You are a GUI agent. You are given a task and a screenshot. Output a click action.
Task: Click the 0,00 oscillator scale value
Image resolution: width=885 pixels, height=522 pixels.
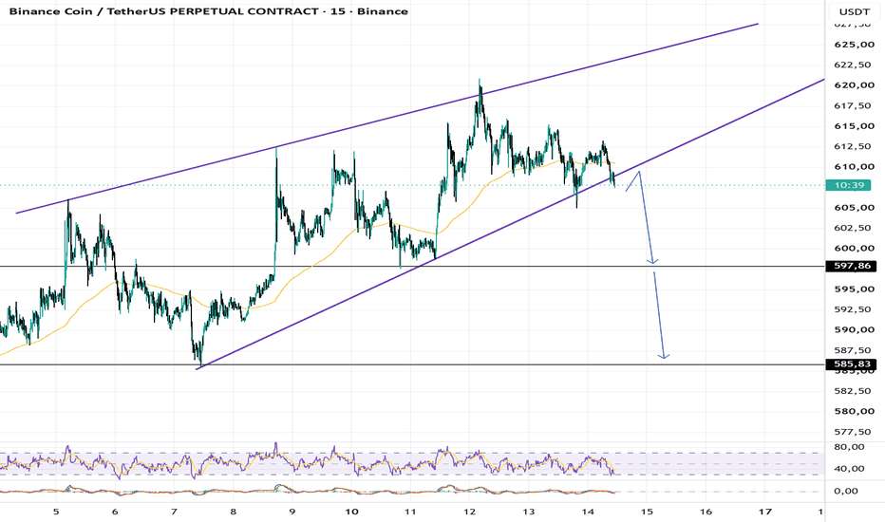845,491
